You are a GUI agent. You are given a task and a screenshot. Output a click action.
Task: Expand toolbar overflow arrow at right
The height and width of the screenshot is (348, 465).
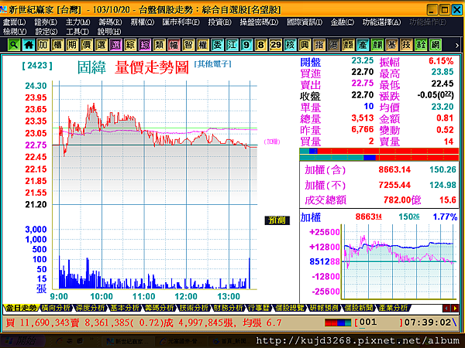tap(457, 46)
